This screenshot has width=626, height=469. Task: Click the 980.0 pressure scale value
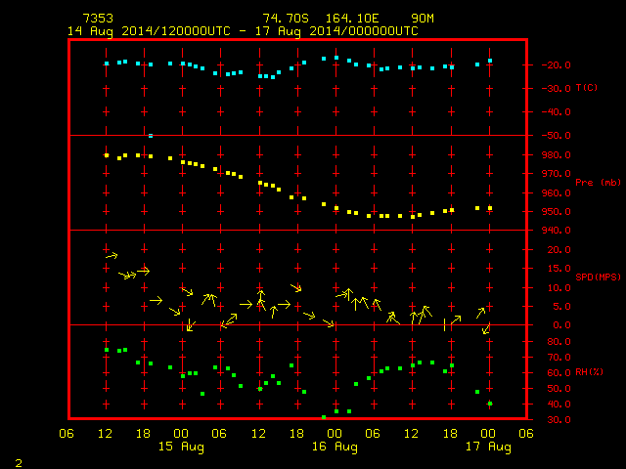coord(557,155)
